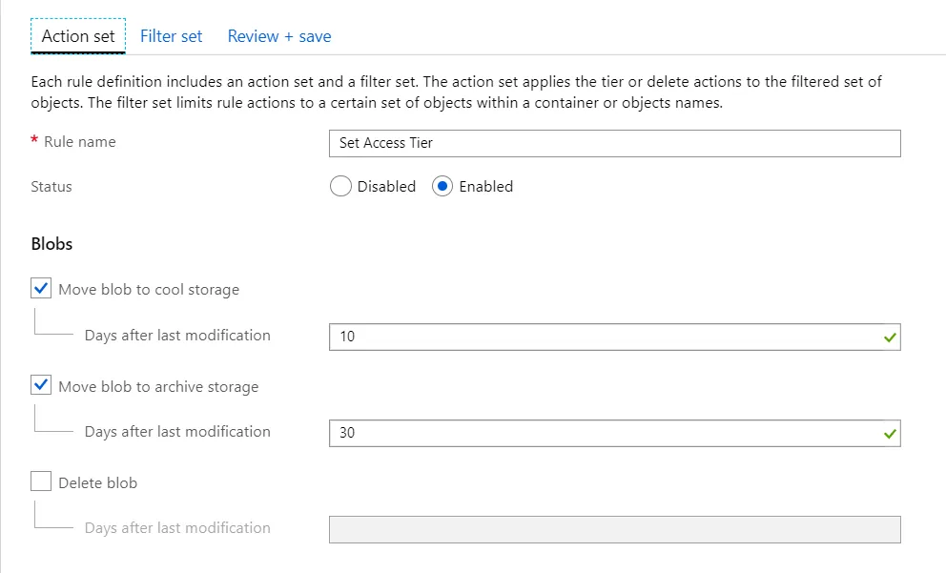Image resolution: width=946 pixels, height=573 pixels.
Task: Click the Rule name text field
Action: coord(614,143)
